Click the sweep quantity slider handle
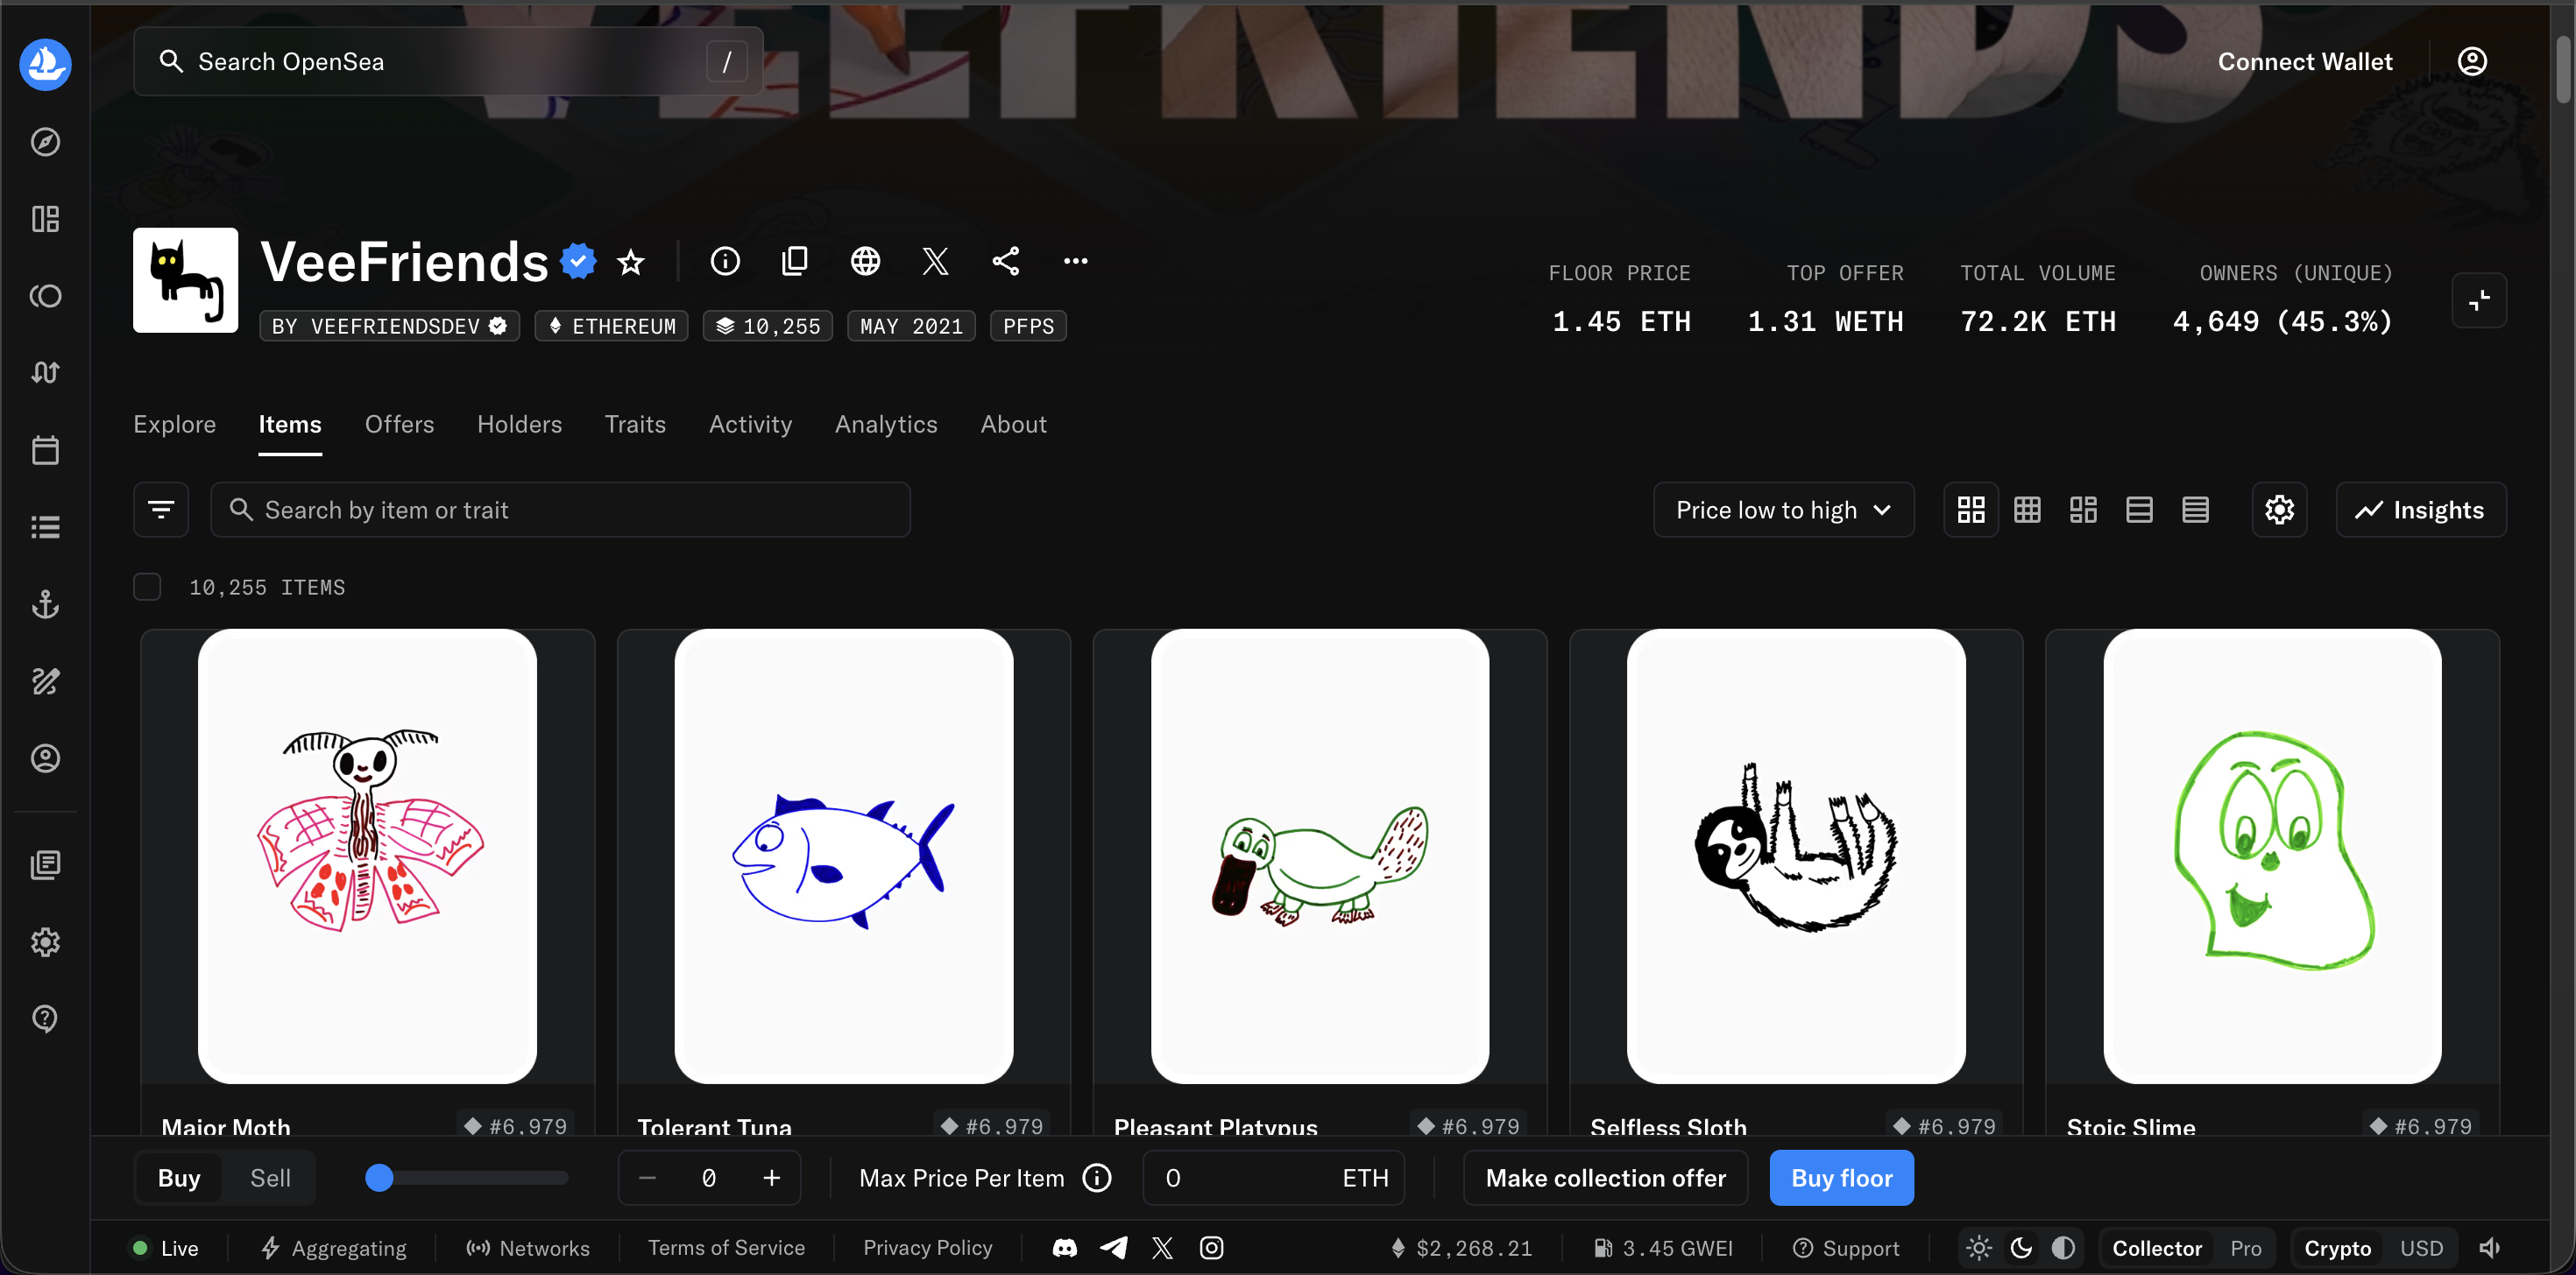 pos(379,1178)
